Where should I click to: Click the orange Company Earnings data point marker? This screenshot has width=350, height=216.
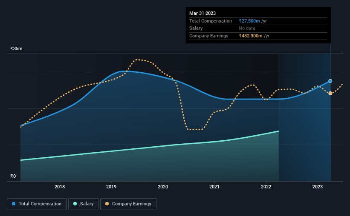[x=330, y=93]
